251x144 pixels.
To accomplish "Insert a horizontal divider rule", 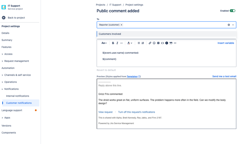I will tap(175, 43).
